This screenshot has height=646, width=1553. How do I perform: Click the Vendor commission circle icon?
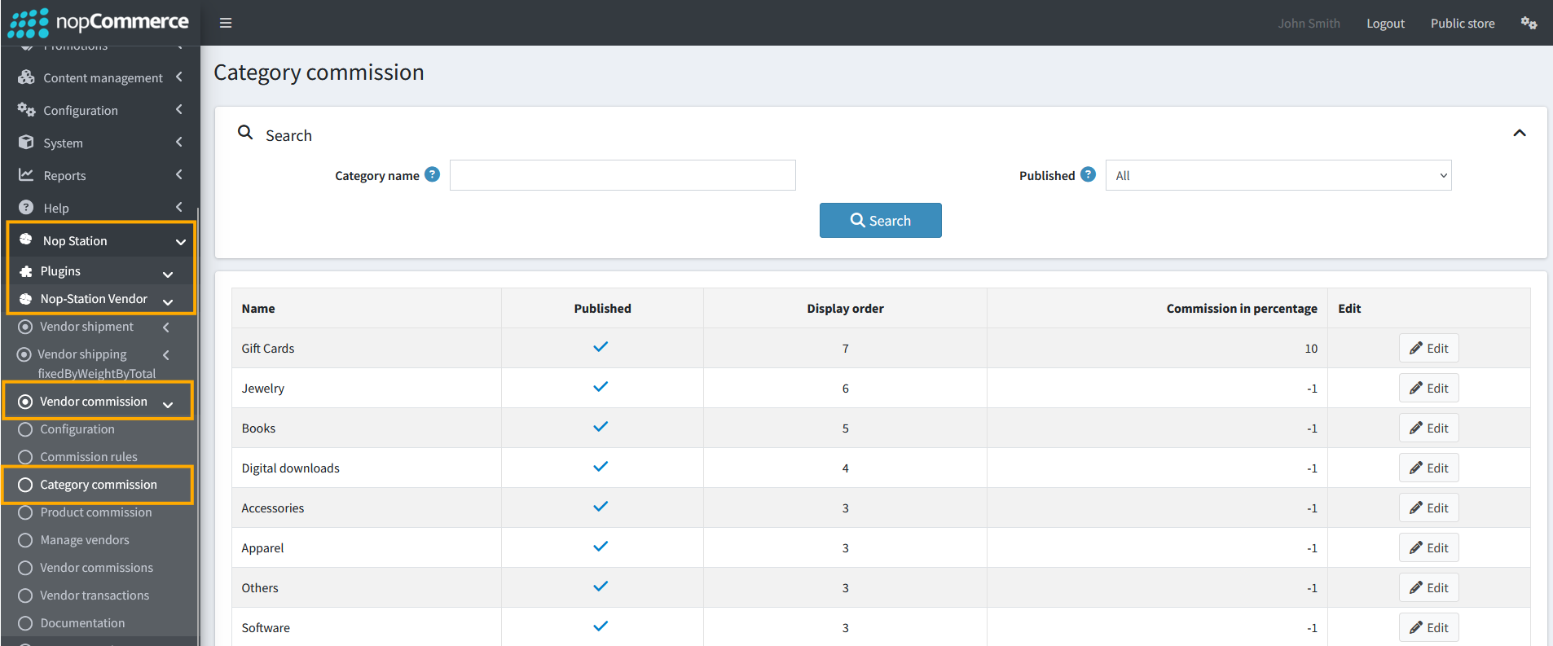tap(25, 402)
